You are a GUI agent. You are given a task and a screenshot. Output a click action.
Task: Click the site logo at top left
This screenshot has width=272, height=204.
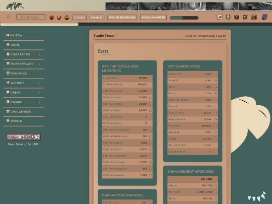(15, 6)
